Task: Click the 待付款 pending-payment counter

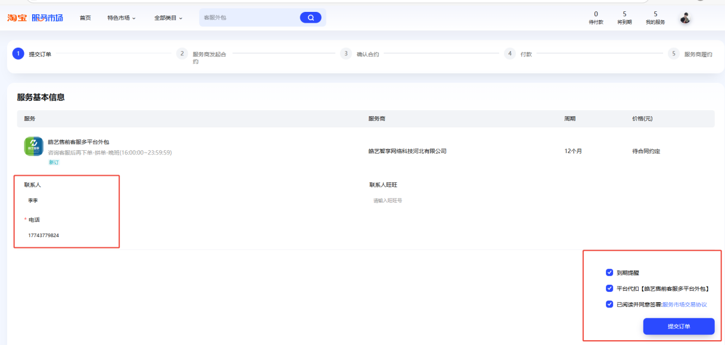Action: coord(595,18)
